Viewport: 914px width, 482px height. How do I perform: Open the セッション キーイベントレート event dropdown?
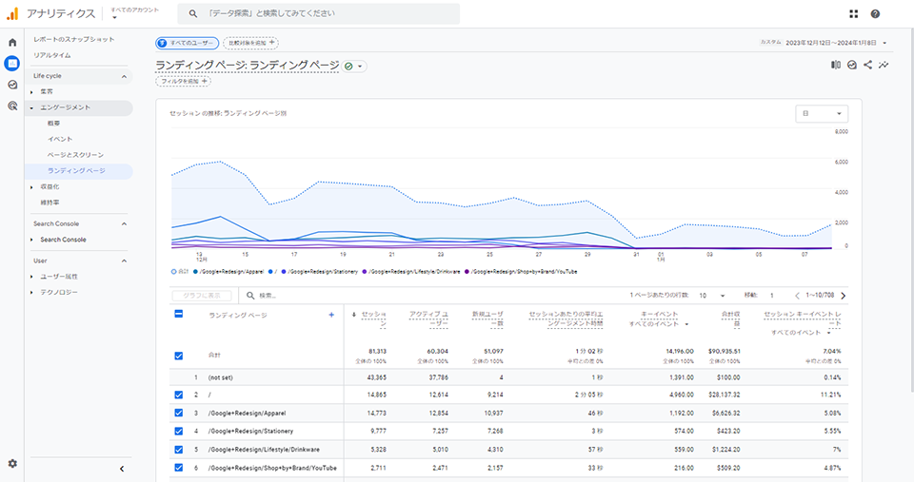click(x=801, y=333)
